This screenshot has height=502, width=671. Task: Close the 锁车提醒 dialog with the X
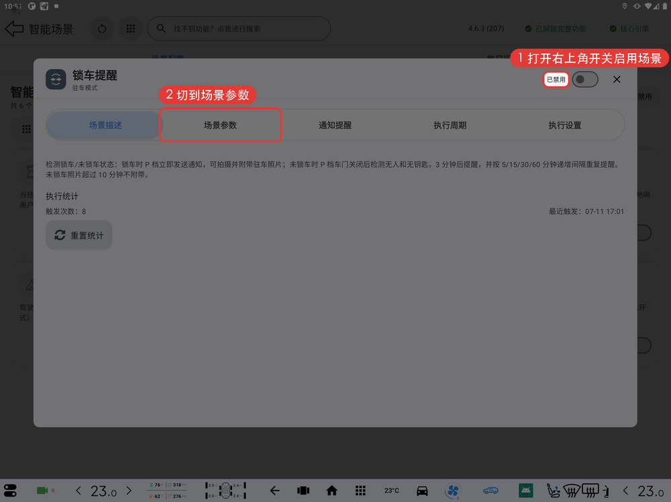(617, 80)
